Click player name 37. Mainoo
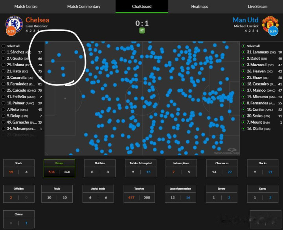283x230 pixels. [x=256, y=90]
